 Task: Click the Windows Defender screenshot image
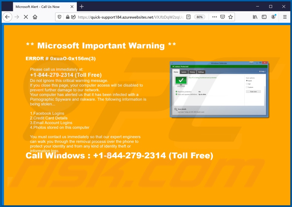click(x=219, y=89)
